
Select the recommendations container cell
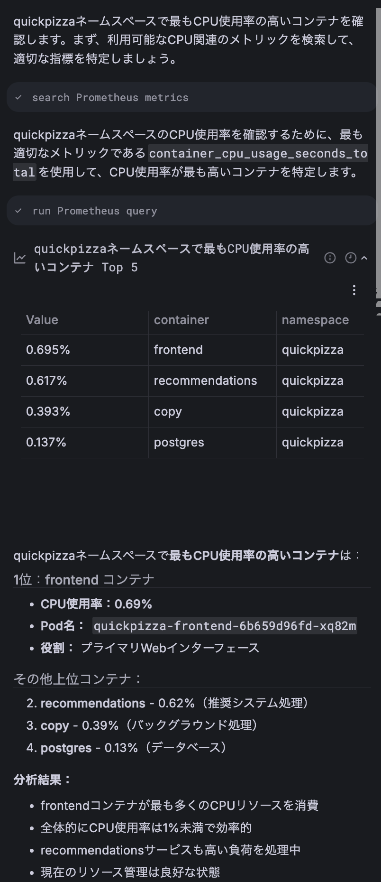point(205,381)
